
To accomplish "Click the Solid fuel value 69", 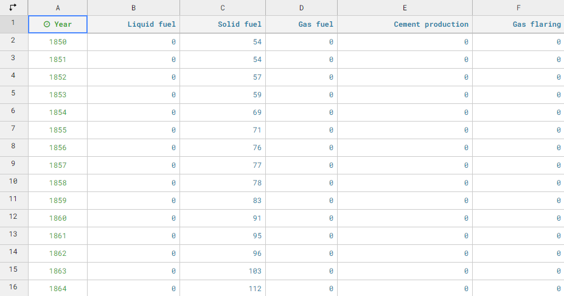I will pos(256,112).
